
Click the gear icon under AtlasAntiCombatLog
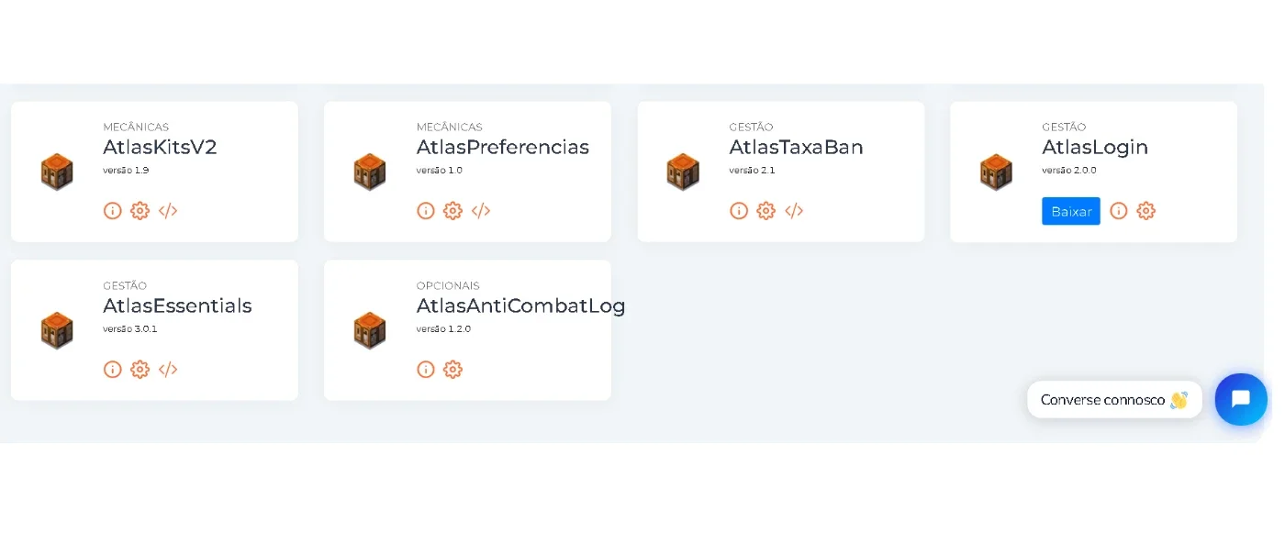[x=453, y=370]
